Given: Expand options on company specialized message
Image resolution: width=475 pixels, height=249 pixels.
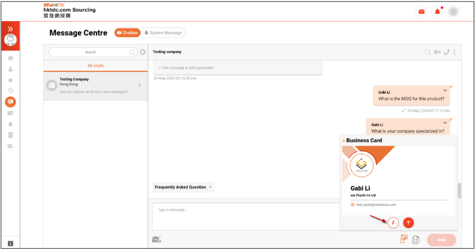Looking at the screenshot, I should 445,123.
